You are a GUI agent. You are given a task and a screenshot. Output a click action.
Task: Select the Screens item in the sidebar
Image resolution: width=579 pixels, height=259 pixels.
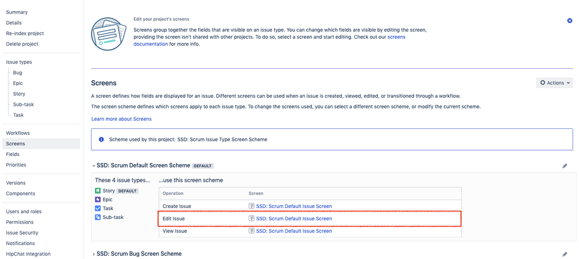41,144
